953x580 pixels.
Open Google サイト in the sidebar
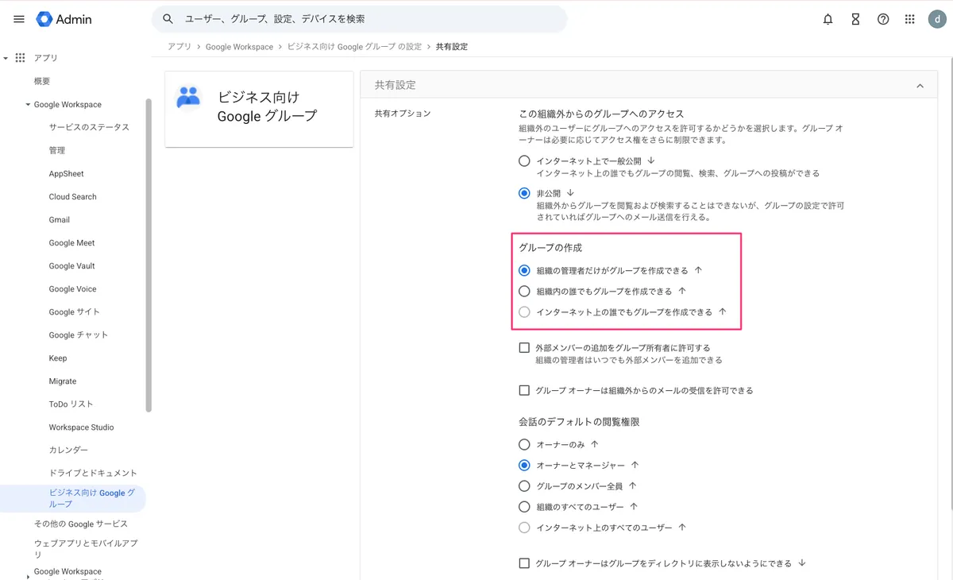tap(75, 312)
